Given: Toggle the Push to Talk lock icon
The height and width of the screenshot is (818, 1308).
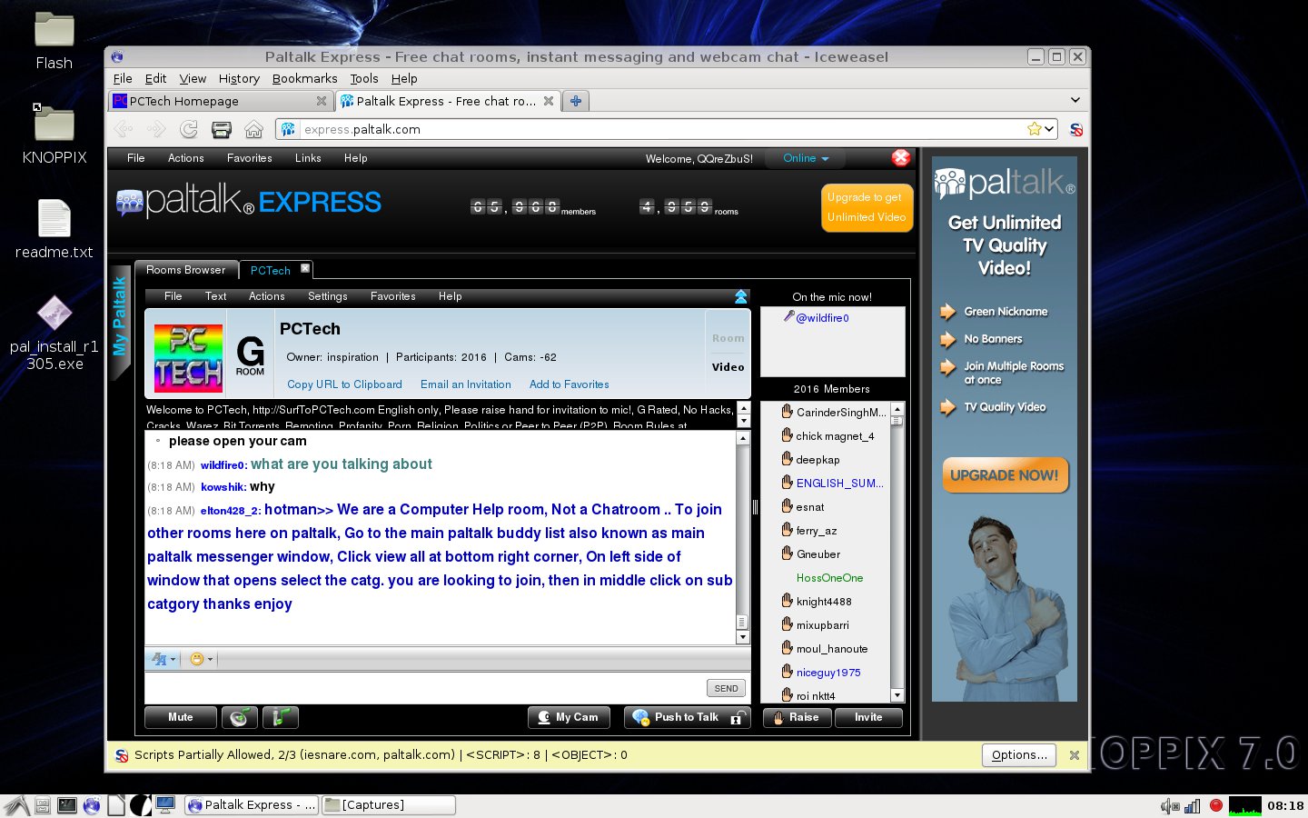Looking at the screenshot, I should point(737,718).
